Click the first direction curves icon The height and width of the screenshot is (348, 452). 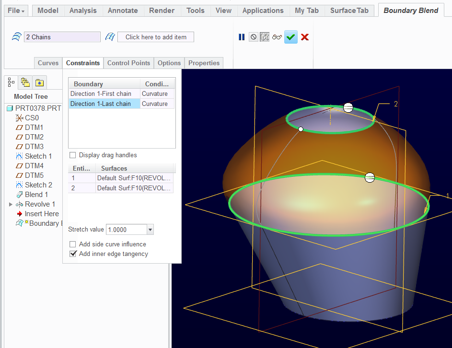tap(17, 37)
